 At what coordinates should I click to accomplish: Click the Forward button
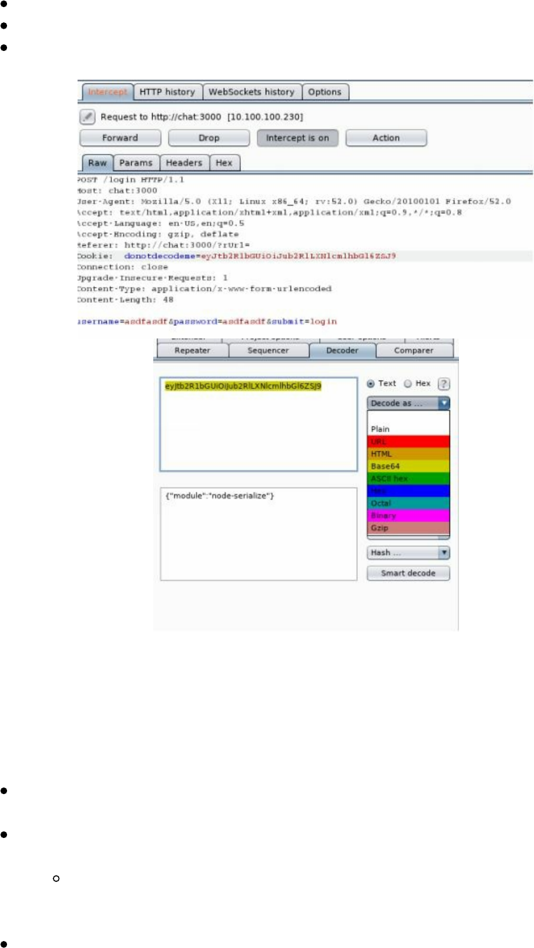pos(120,138)
